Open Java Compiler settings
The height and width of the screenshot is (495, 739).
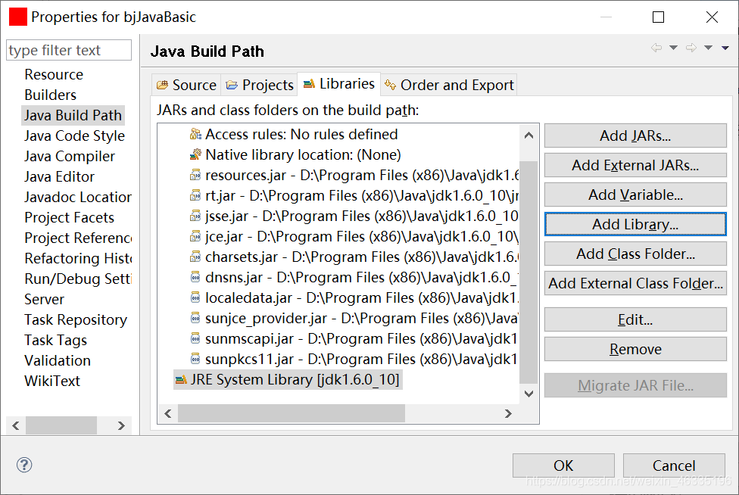point(70,156)
